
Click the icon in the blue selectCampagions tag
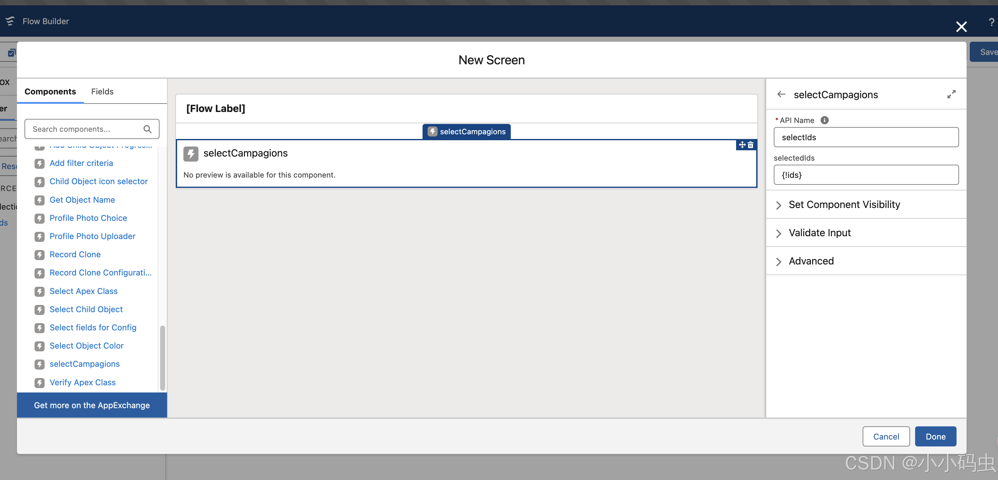pos(432,132)
